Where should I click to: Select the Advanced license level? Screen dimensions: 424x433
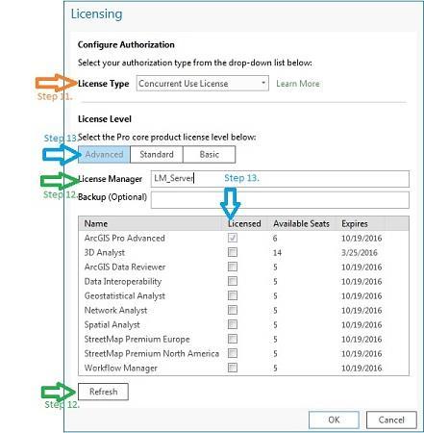(x=104, y=154)
